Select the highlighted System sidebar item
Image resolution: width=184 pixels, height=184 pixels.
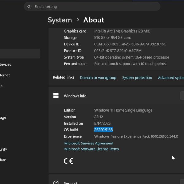coord(20,54)
